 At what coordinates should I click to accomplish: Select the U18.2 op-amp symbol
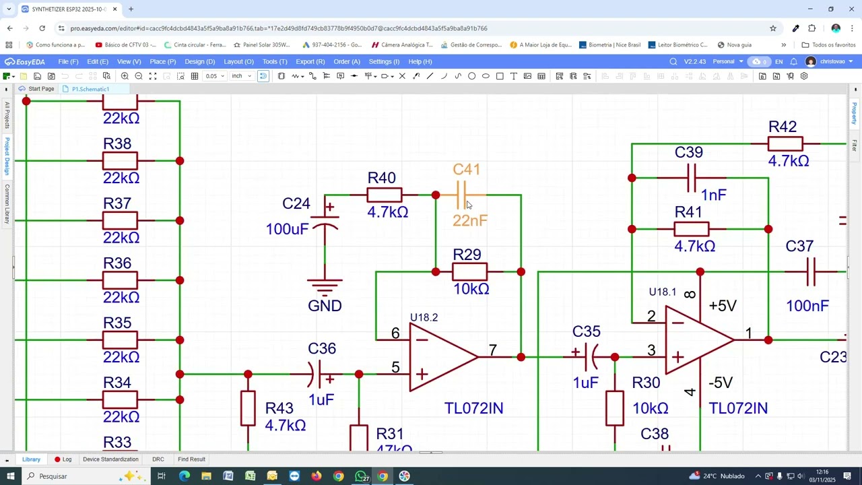click(444, 357)
